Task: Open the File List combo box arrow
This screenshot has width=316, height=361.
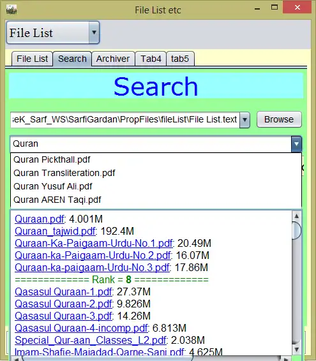Action: (94, 33)
